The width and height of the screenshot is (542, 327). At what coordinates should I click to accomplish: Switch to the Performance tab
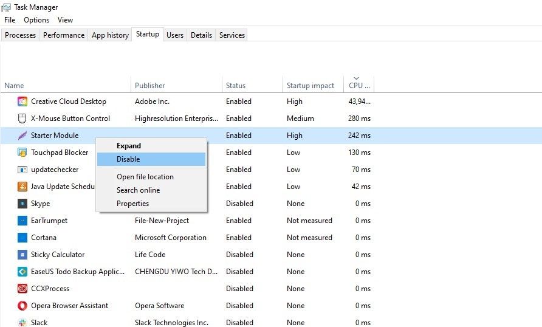64,35
